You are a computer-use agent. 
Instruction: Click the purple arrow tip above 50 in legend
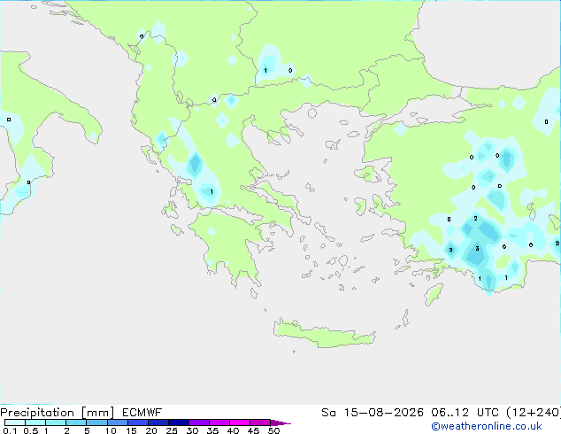pyautogui.click(x=280, y=422)
